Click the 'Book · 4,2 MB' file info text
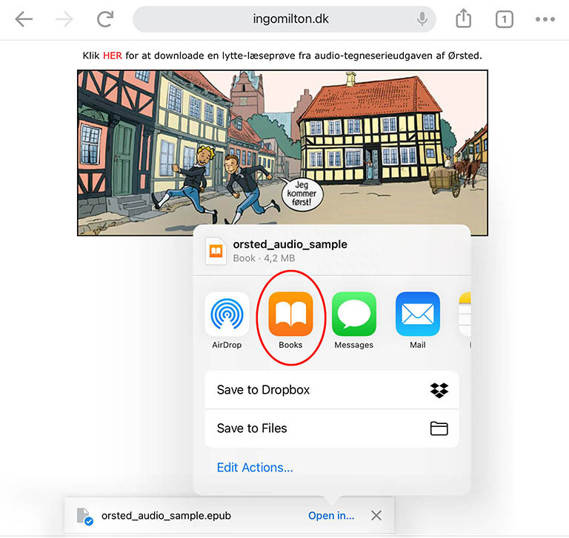 pyautogui.click(x=264, y=258)
